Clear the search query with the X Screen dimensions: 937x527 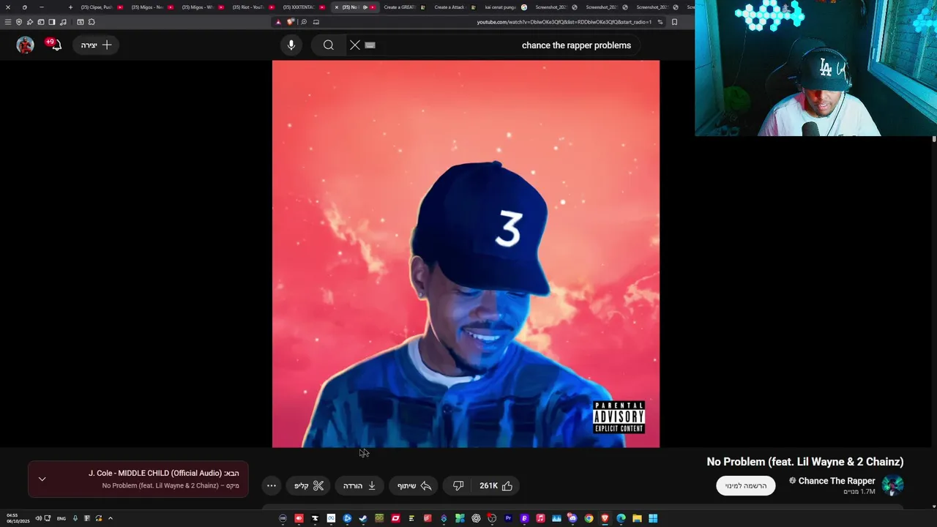[x=355, y=45]
